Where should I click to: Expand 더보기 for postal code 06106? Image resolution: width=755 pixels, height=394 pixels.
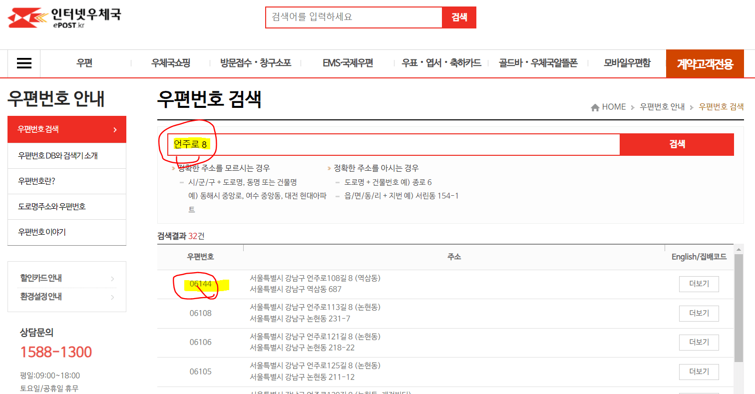click(x=699, y=342)
